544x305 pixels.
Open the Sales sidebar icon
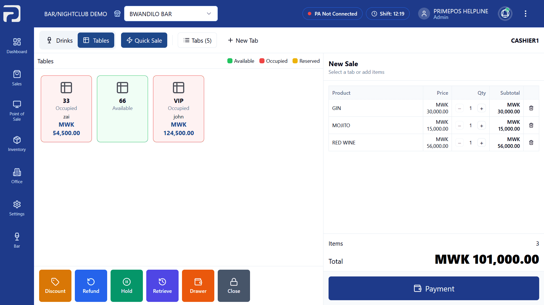point(17,78)
